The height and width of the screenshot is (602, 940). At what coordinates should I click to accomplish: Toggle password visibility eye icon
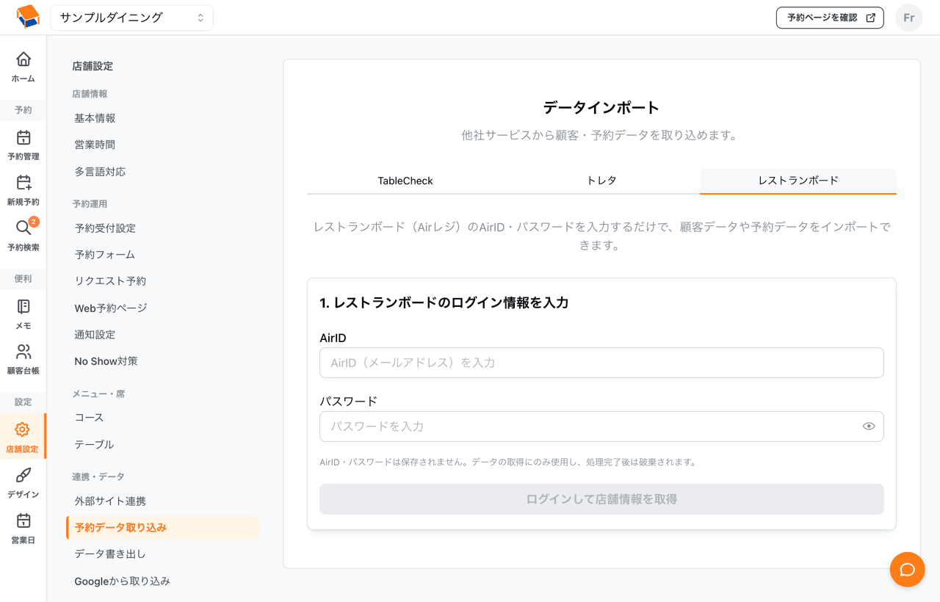tap(869, 426)
